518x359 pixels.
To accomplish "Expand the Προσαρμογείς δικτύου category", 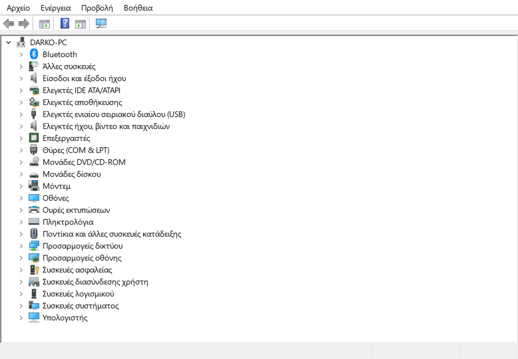I will click(x=21, y=246).
